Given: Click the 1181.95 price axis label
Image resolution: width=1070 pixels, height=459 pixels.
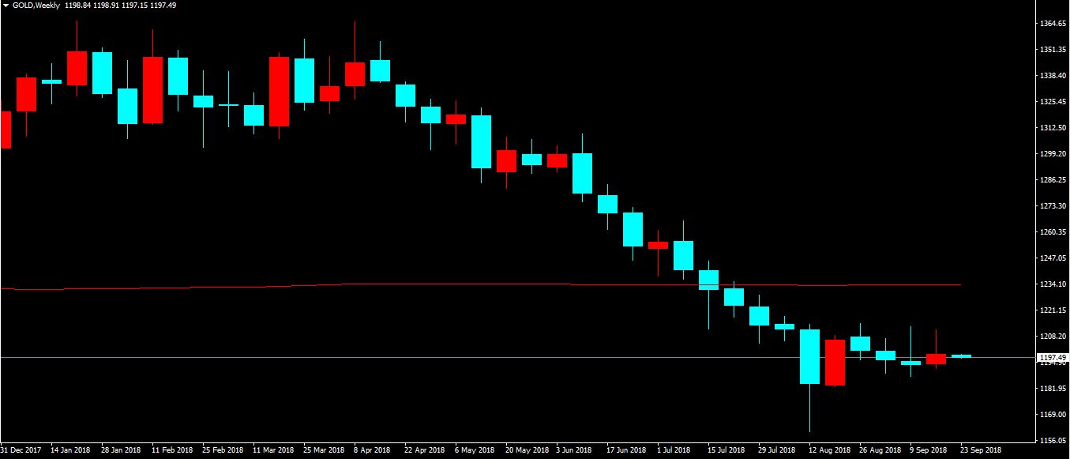Looking at the screenshot, I should point(1051,389).
